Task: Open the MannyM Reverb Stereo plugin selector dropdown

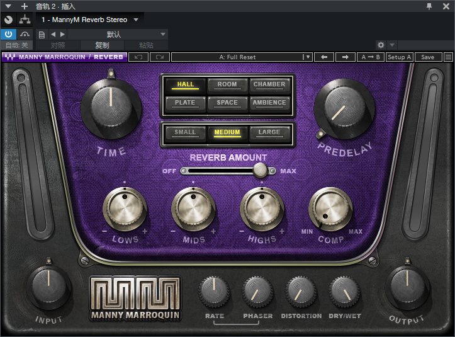Action: coord(90,20)
